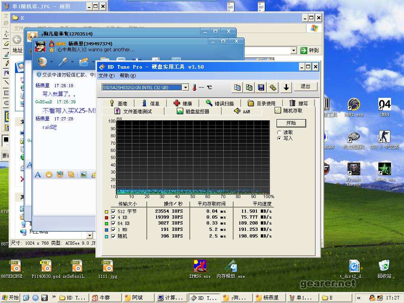
Task: Click the back arrow in E explorer window
Action: pos(17,39)
